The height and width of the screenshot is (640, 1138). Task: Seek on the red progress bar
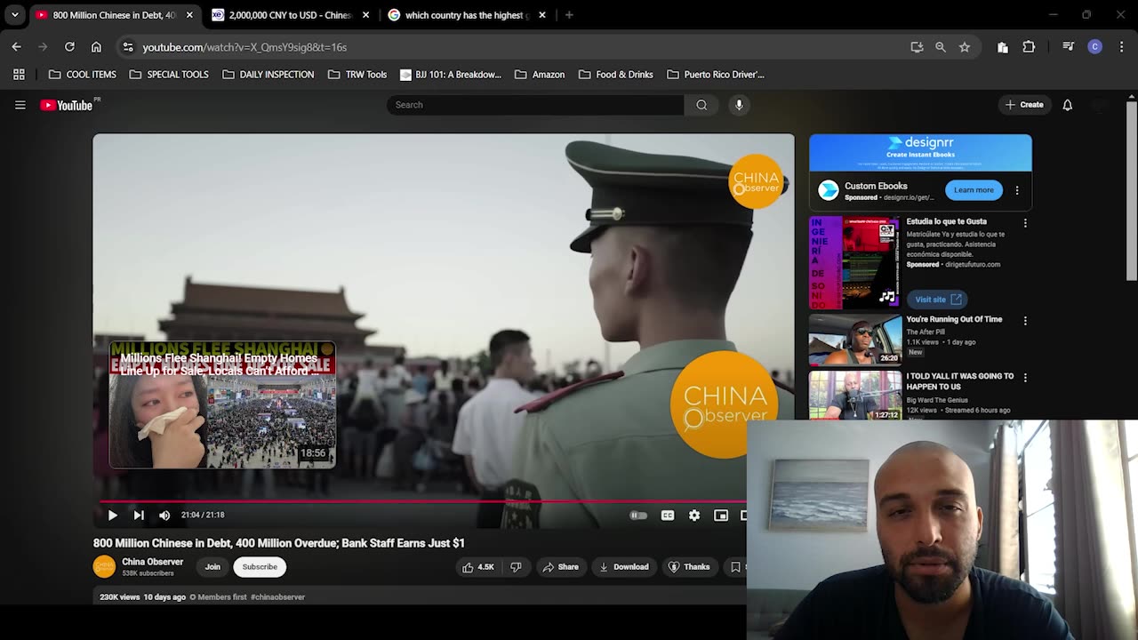tap(422, 501)
